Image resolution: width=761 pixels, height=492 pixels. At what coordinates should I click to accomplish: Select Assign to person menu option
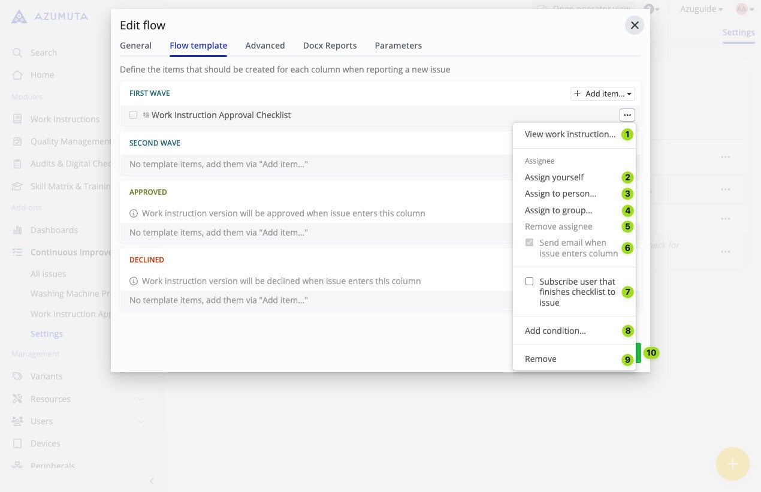[560, 194]
